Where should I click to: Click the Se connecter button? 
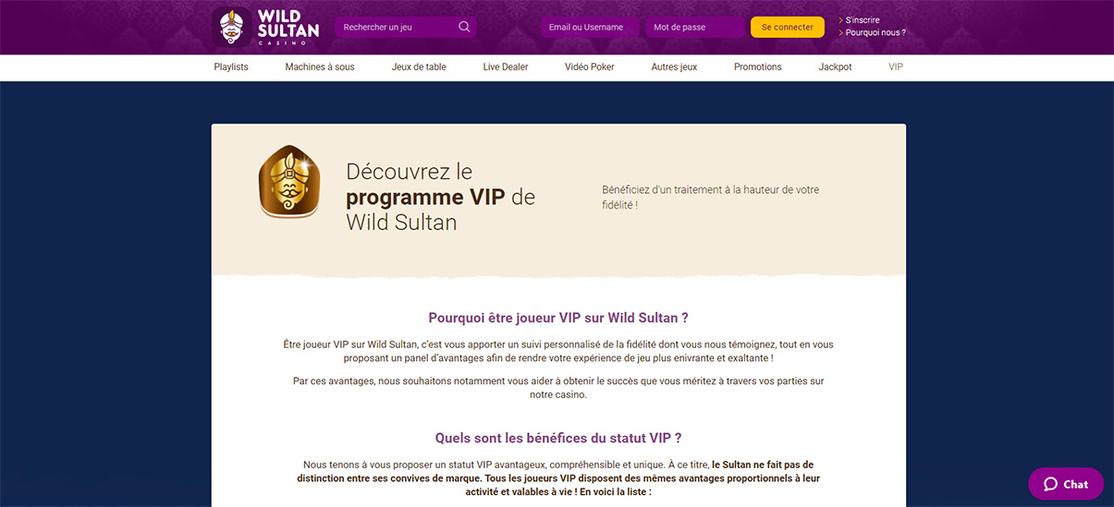click(788, 27)
